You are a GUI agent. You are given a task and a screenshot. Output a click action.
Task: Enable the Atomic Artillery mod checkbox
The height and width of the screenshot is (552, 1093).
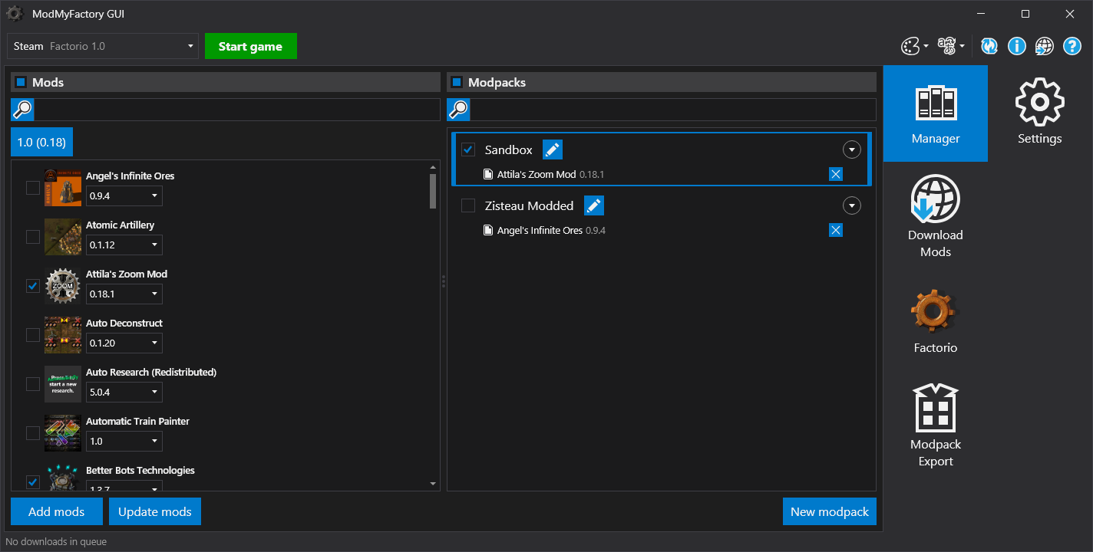pyautogui.click(x=33, y=237)
